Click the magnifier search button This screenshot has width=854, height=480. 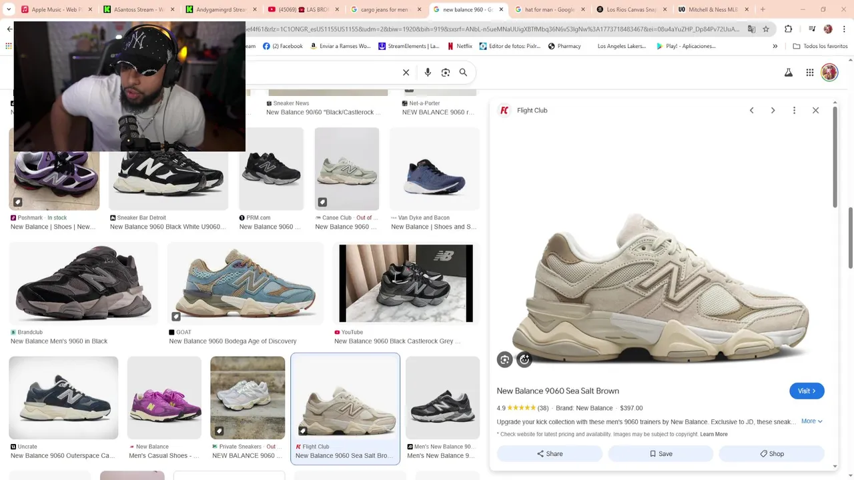point(463,72)
